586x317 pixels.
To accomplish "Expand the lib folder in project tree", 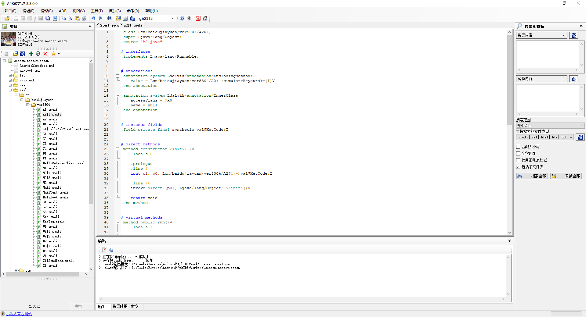I will tap(10, 75).
